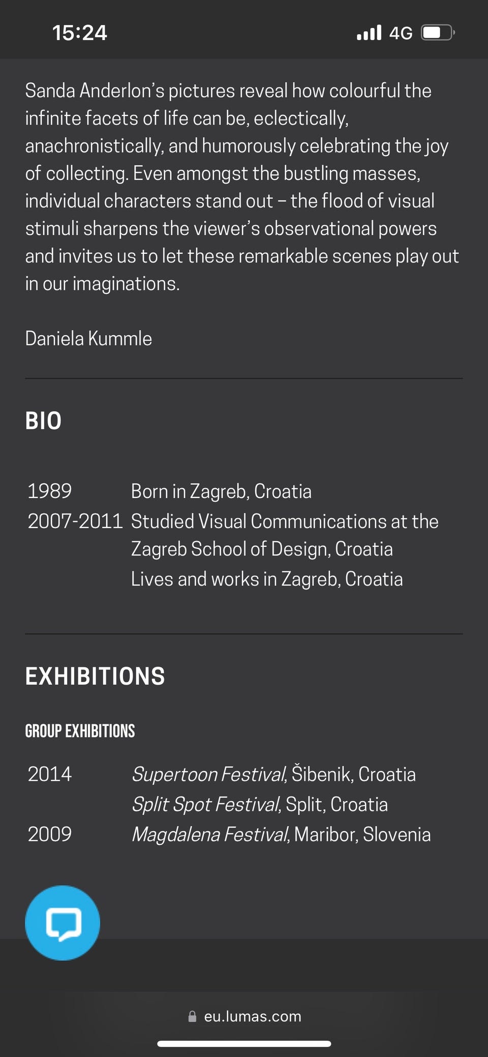Tap the author name Daniela Kummle
The image size is (488, 1057).
coord(88,339)
